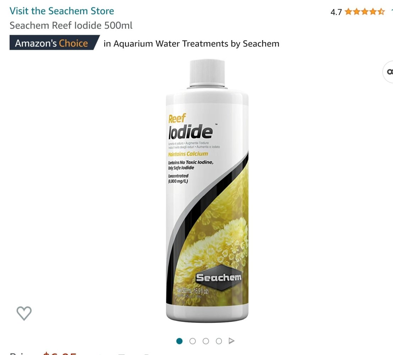The image size is (393, 355).
Task: Click the white bottle cap in image
Action: [x=207, y=72]
